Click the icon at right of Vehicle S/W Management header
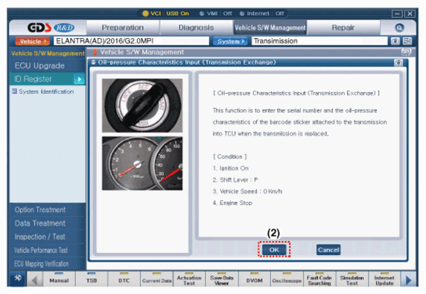 tap(406, 52)
